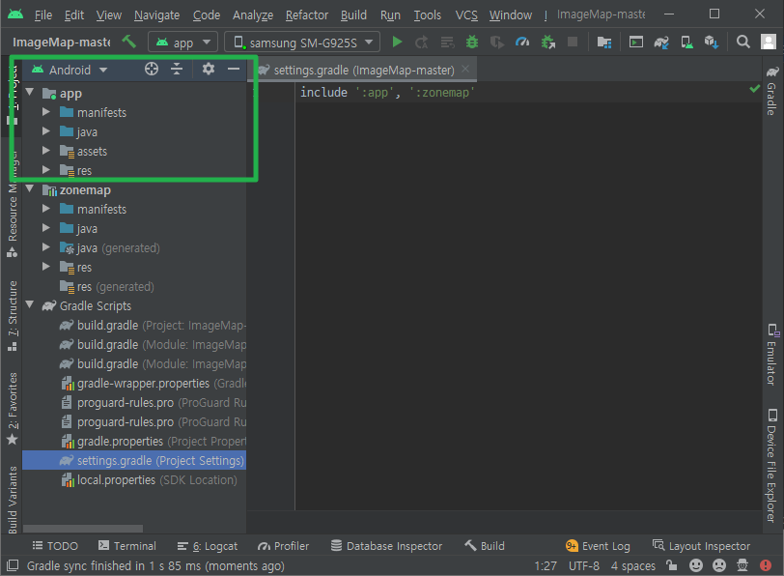The width and height of the screenshot is (784, 576).
Task: Open the Build Variants side panel
Action: [13, 500]
